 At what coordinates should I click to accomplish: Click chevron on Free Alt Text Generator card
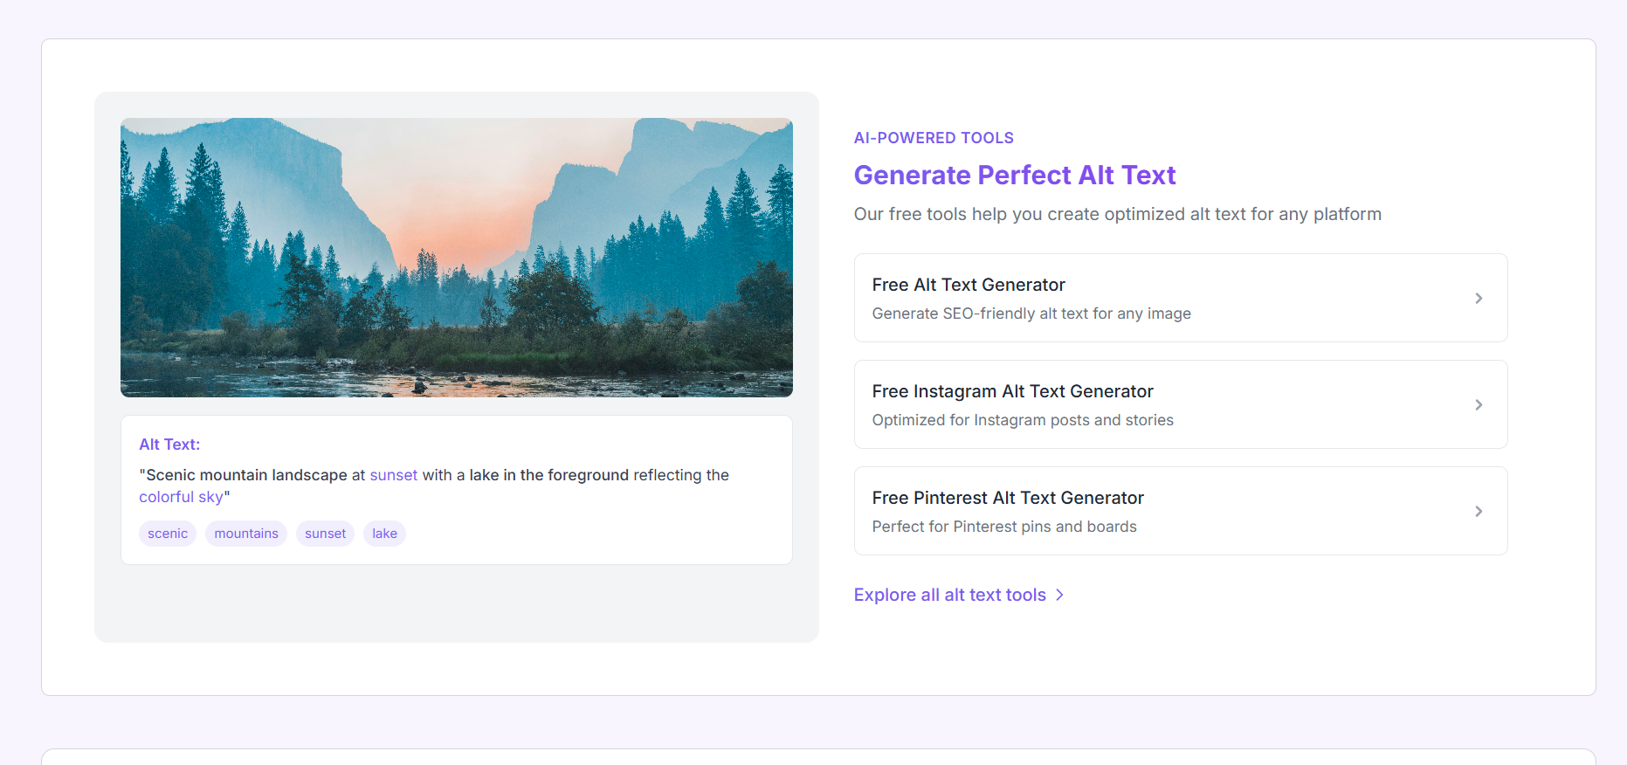pyautogui.click(x=1479, y=299)
